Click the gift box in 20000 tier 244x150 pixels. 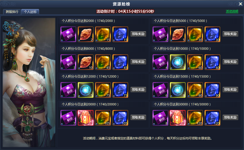pyautogui.click(x=86, y=118)
